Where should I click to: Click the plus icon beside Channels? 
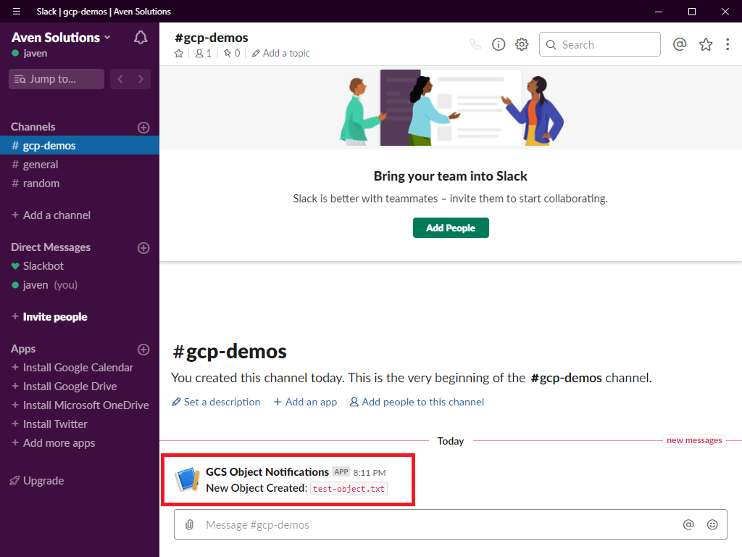(143, 128)
